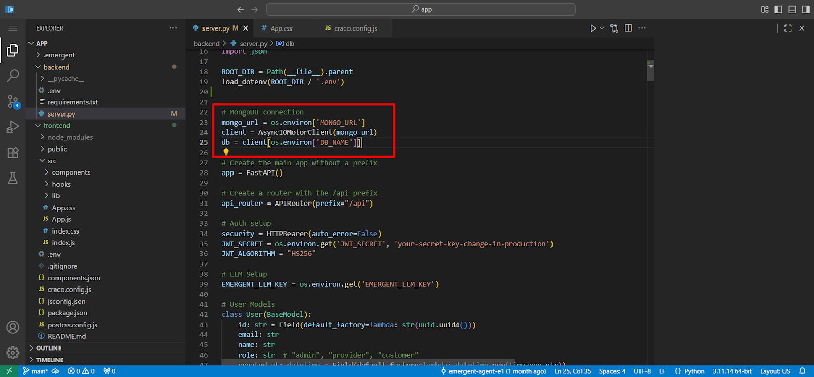Change end of line sequence LF
Image resolution: width=814 pixels, height=377 pixels.
point(662,371)
